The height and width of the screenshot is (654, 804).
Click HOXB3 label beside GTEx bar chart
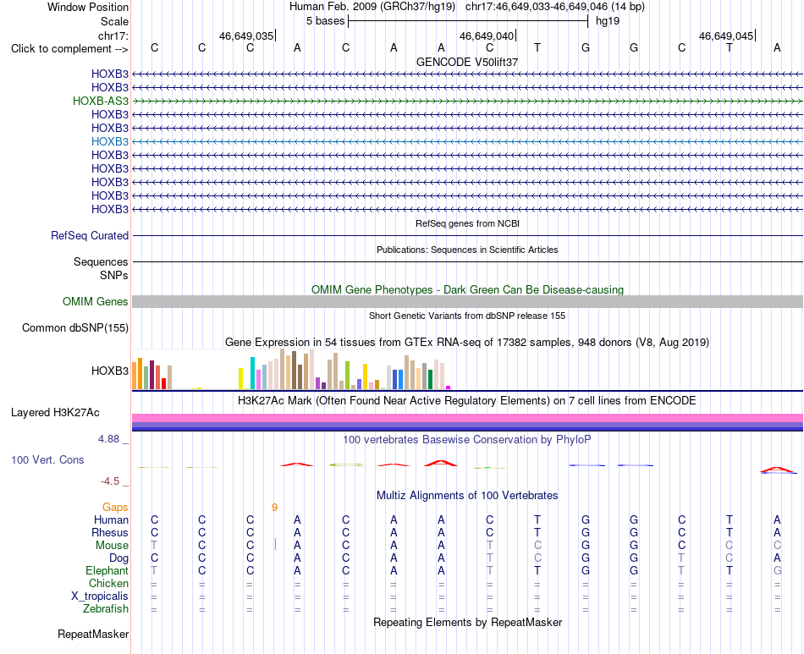110,371
